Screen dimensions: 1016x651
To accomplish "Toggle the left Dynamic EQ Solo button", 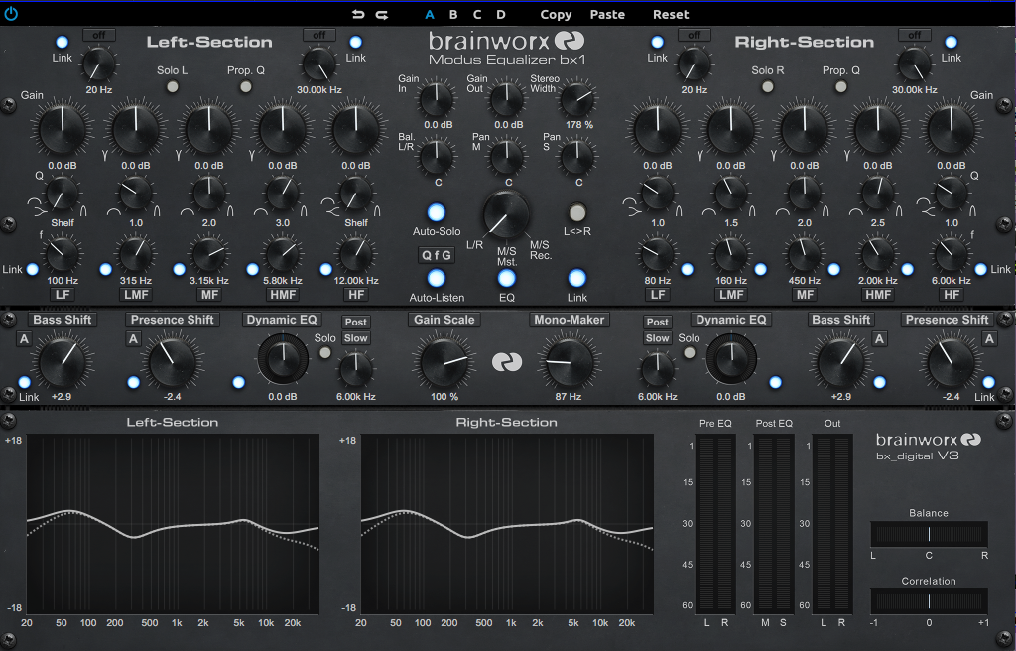I will 324,352.
